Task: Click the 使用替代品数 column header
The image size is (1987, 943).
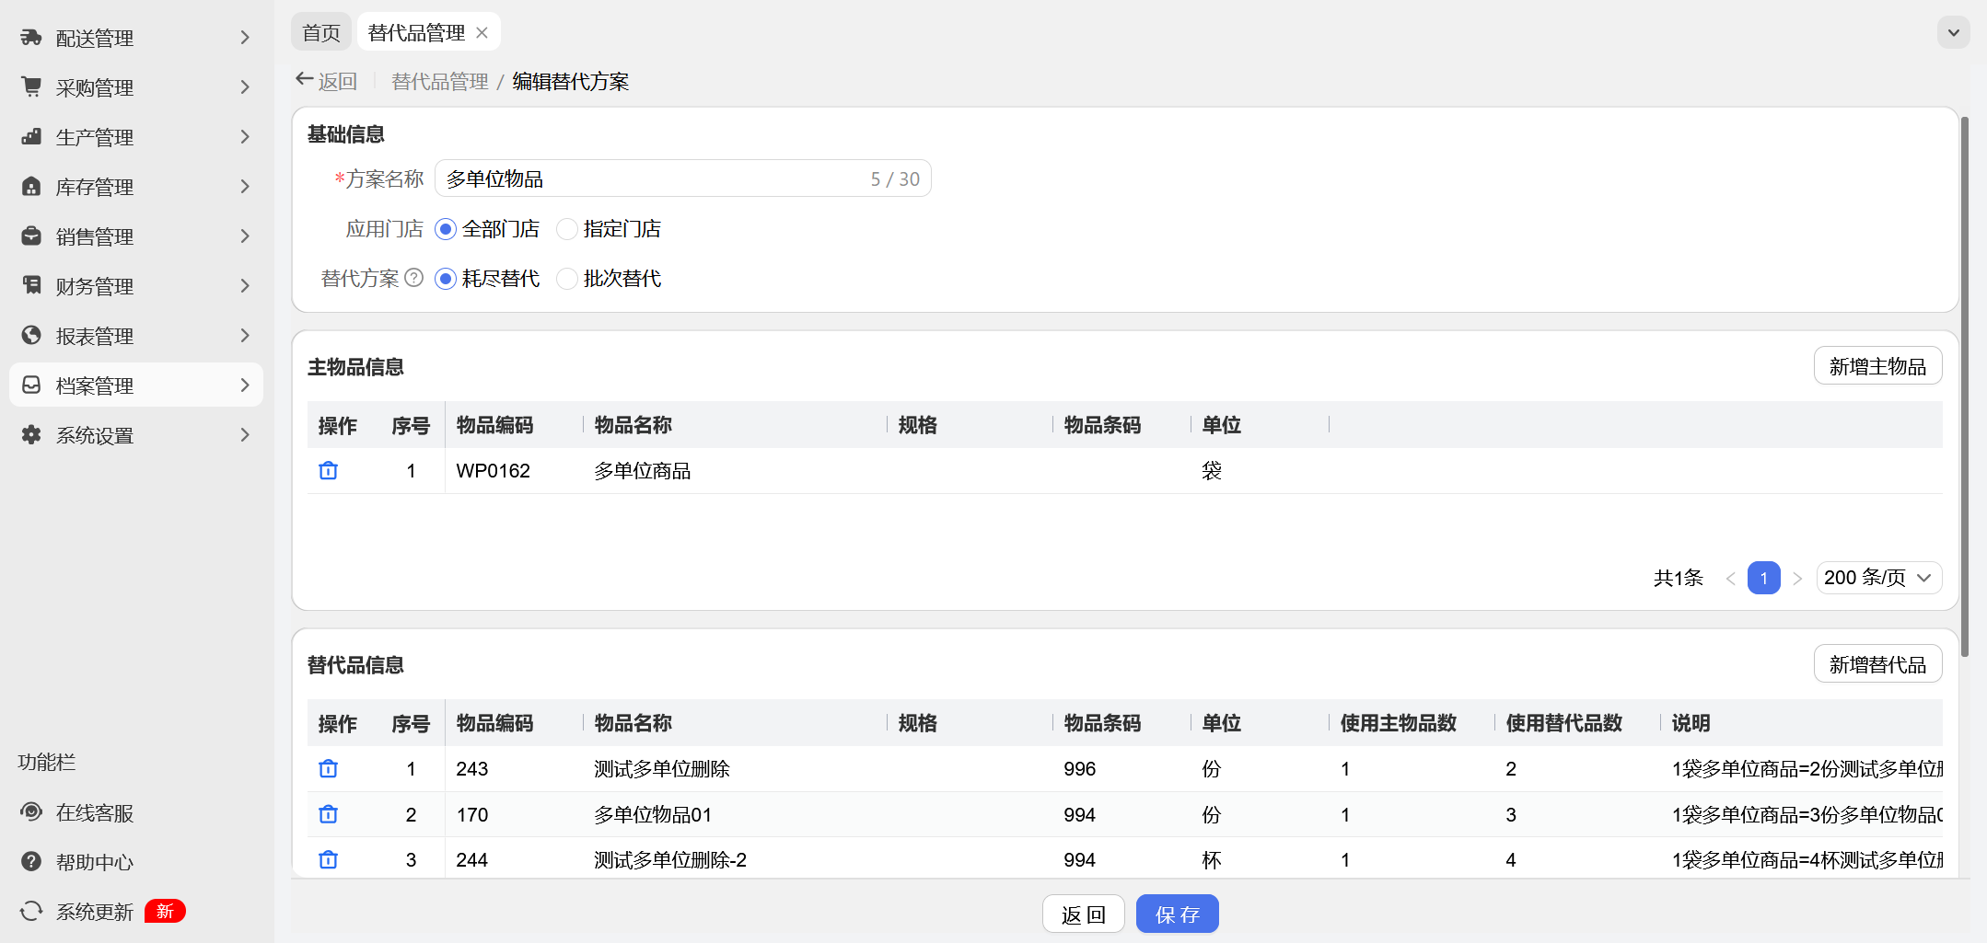Action: point(1564,723)
